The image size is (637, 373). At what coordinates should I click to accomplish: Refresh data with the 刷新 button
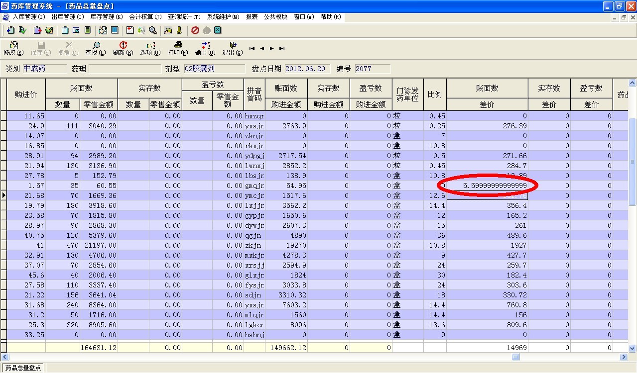pyautogui.click(x=123, y=48)
